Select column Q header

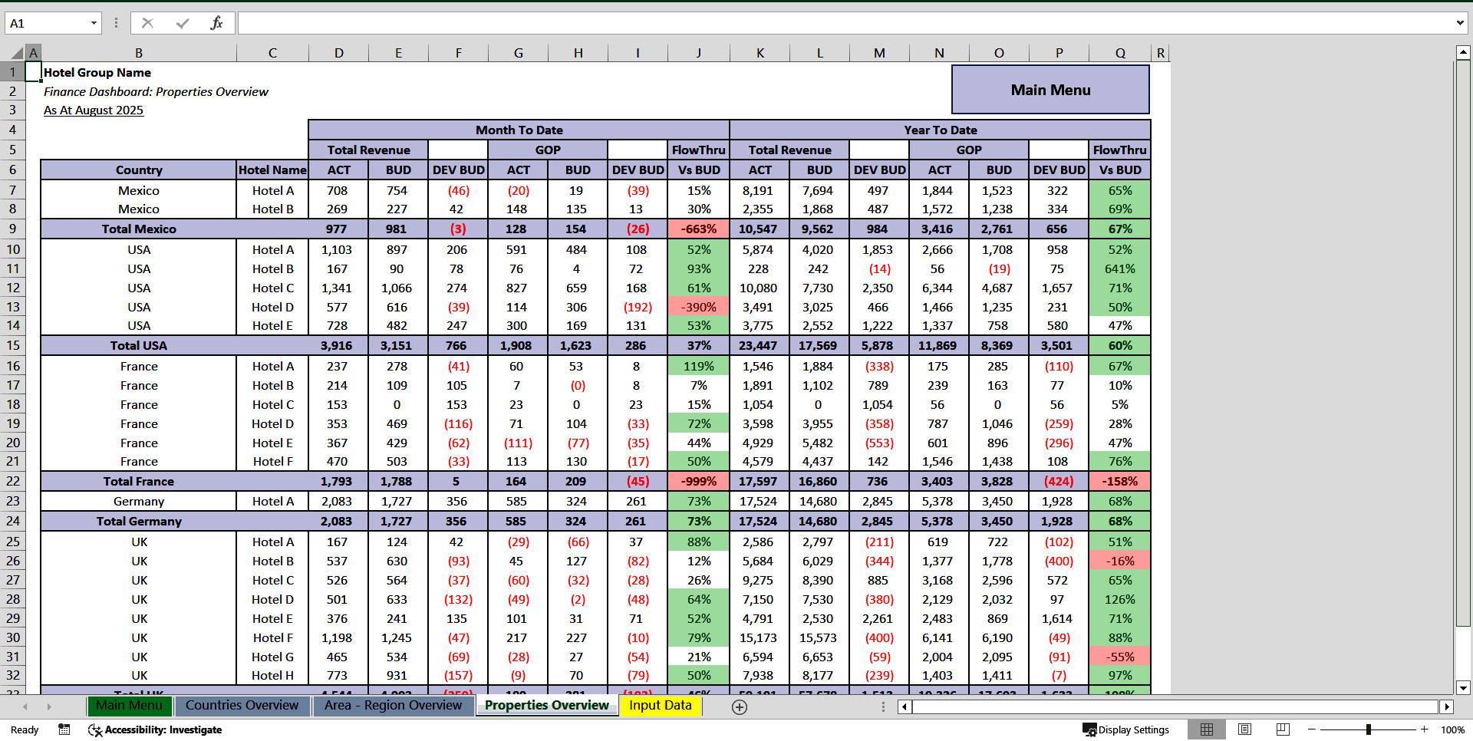click(1120, 53)
